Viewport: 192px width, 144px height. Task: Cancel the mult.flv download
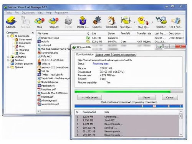(170, 97)
